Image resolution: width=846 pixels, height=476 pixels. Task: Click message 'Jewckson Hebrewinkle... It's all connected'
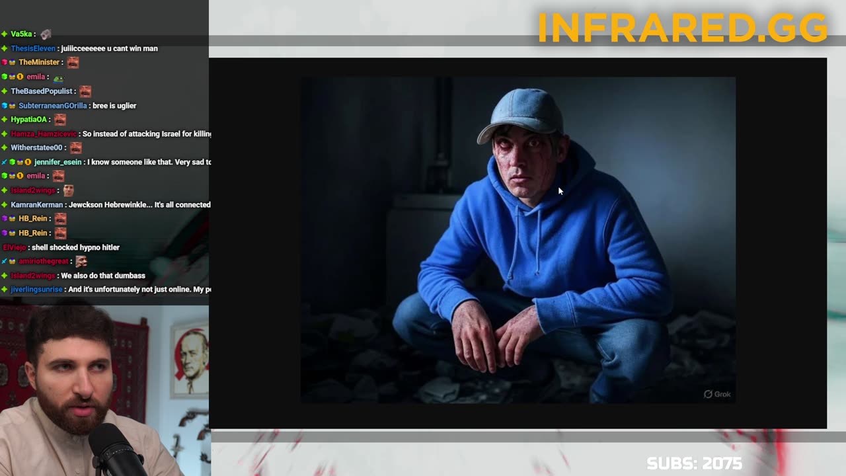coord(139,205)
